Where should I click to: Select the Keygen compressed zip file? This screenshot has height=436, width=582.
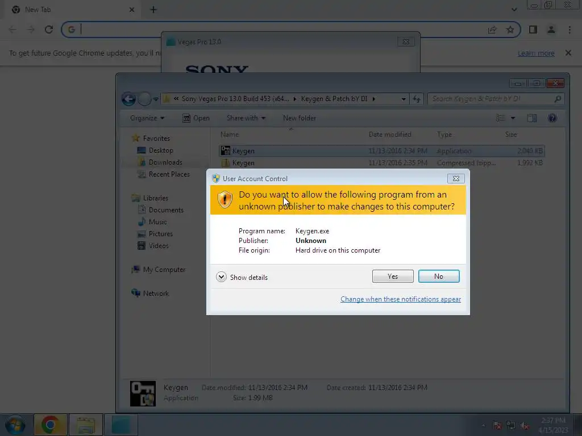381,163
